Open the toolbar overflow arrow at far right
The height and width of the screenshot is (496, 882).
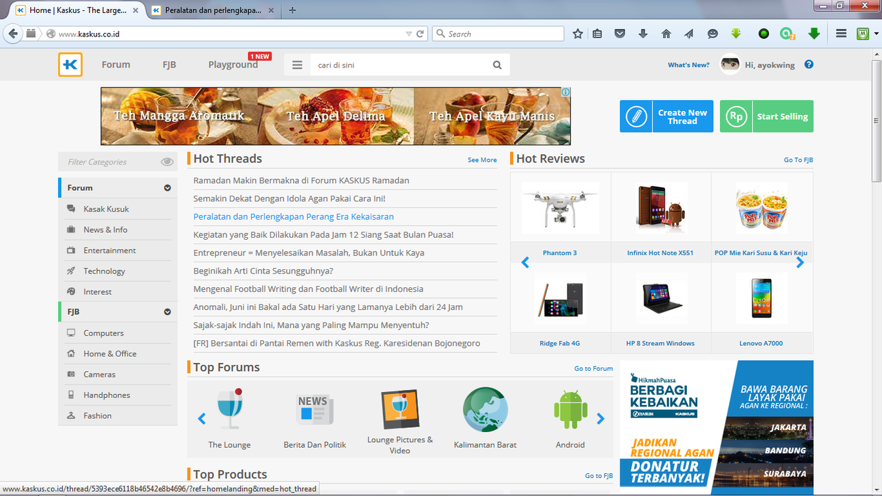876,33
